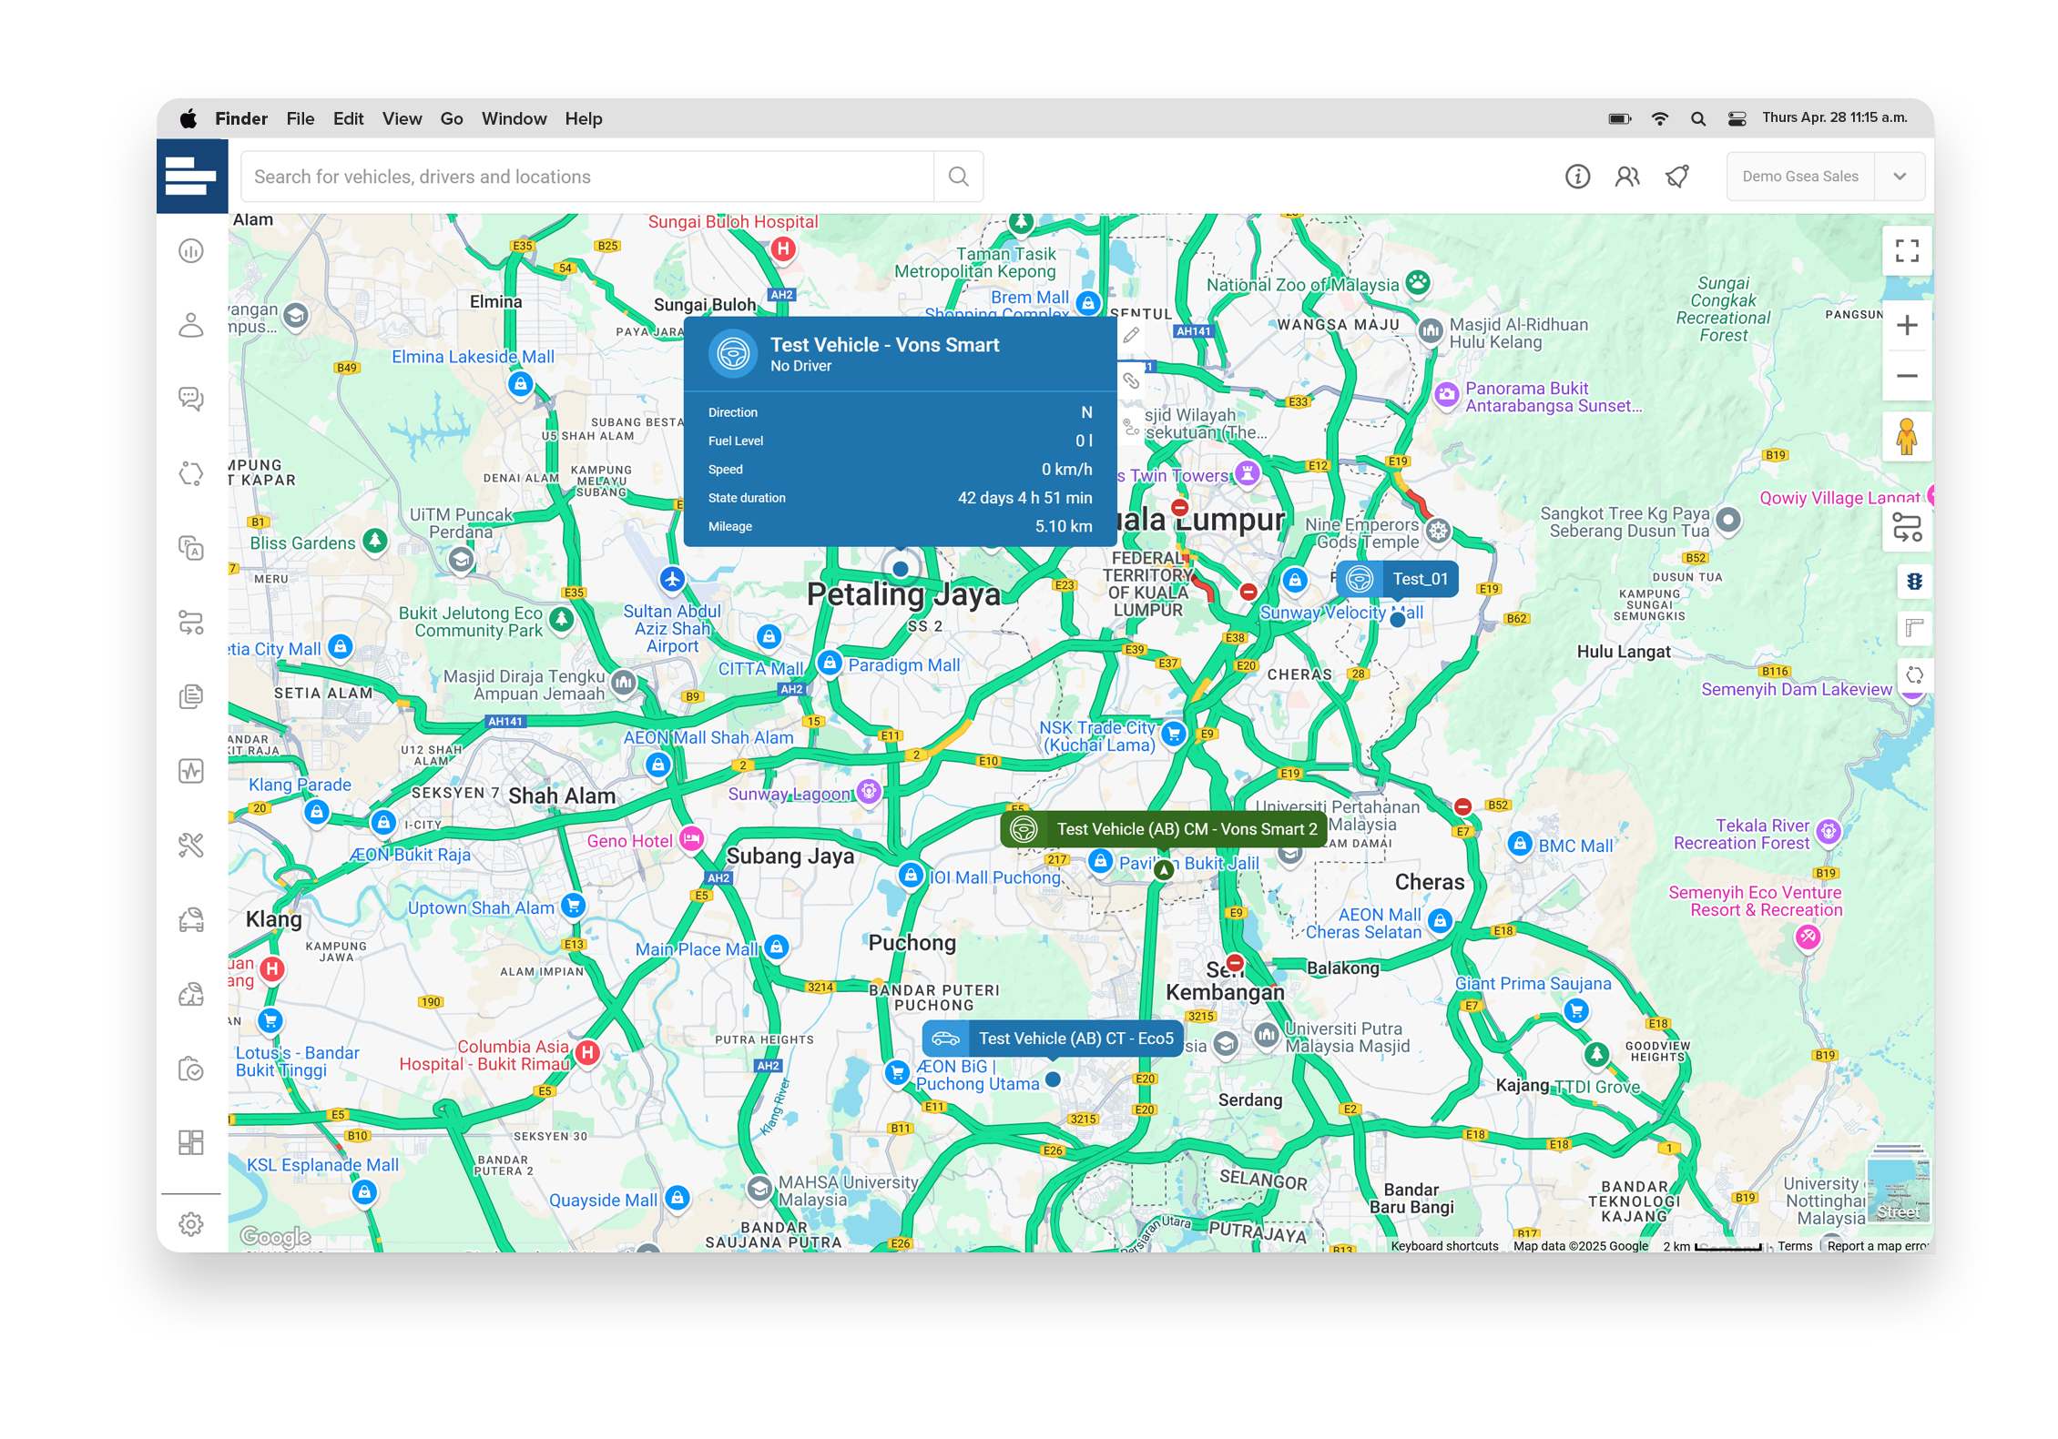Click the State duration row in popup

click(x=900, y=498)
